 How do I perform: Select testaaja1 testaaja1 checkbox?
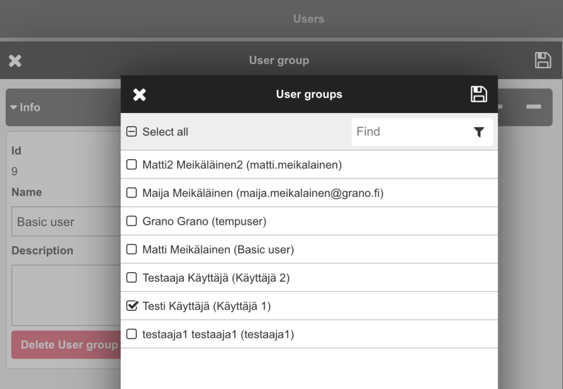click(132, 334)
